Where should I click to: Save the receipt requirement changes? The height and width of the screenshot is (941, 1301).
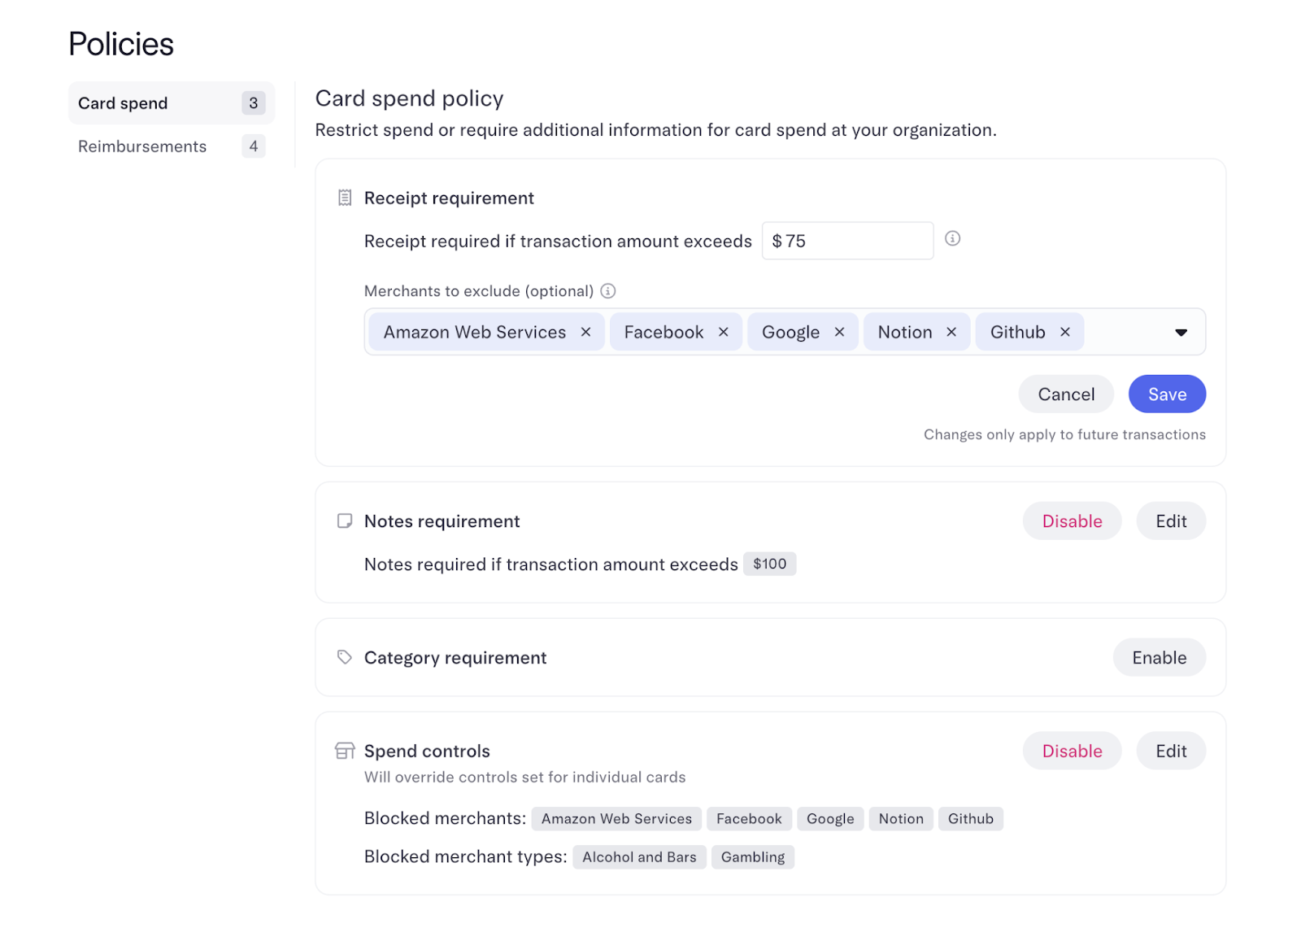pyautogui.click(x=1167, y=394)
